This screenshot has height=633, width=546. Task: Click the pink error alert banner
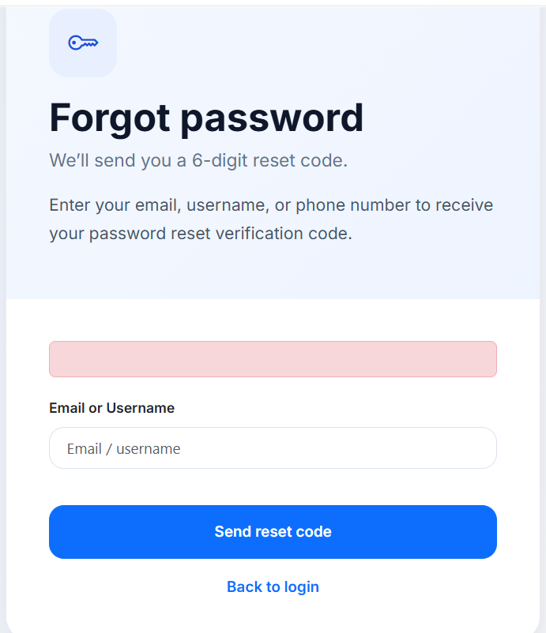coord(273,359)
